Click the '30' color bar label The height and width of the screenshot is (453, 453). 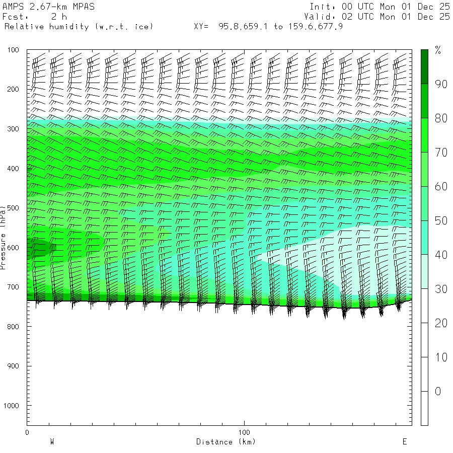click(x=441, y=289)
